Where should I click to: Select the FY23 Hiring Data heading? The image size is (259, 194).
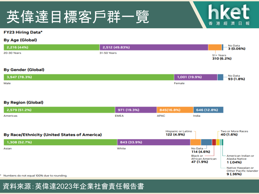click(x=23, y=32)
